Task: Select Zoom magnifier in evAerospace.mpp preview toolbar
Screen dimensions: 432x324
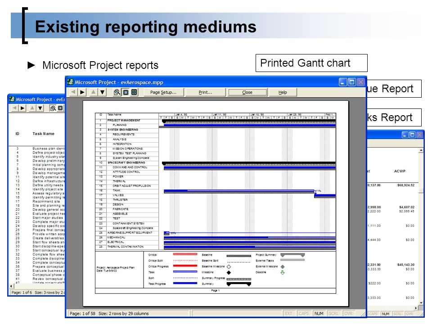Action: (x=117, y=92)
